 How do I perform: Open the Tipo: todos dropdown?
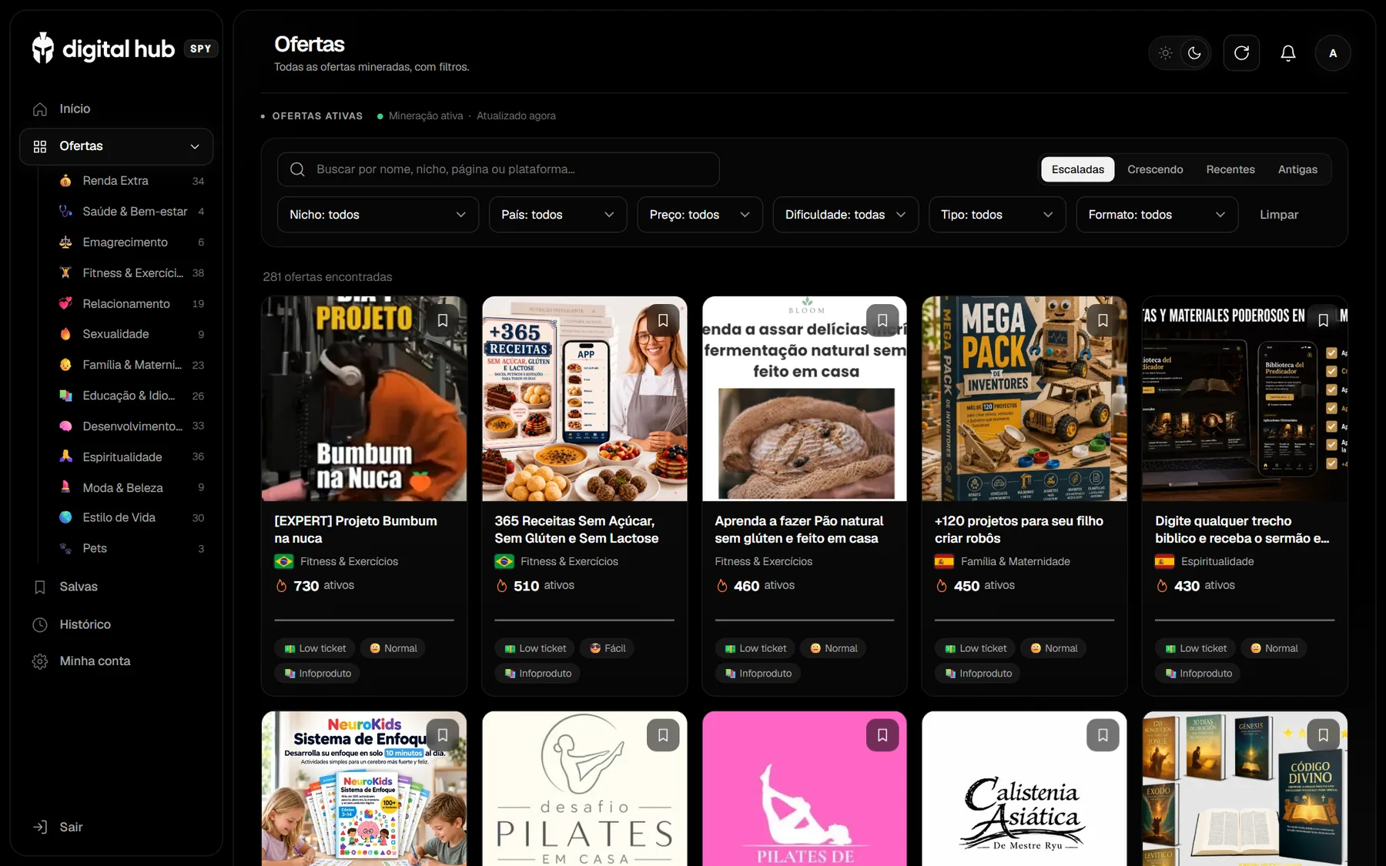pos(997,215)
